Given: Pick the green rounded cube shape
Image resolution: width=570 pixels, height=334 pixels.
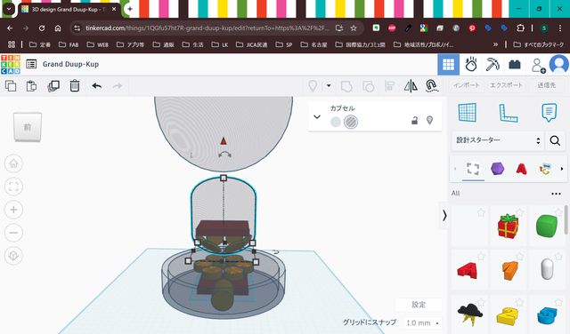Looking at the screenshot, I should click(x=547, y=226).
